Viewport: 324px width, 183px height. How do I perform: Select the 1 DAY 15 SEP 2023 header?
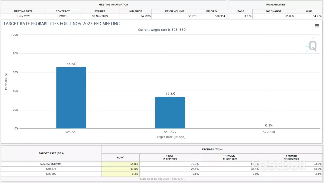[170, 157]
